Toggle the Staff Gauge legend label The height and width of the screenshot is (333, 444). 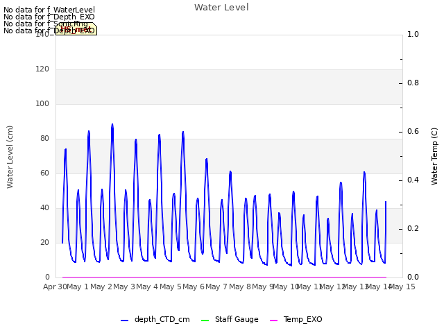(x=237, y=319)
